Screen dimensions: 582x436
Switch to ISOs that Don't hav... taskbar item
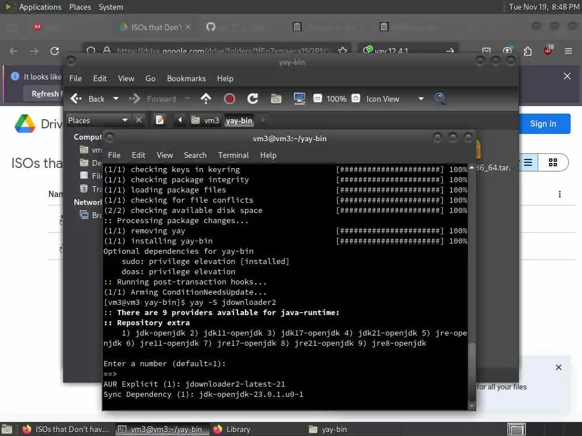[66, 429]
